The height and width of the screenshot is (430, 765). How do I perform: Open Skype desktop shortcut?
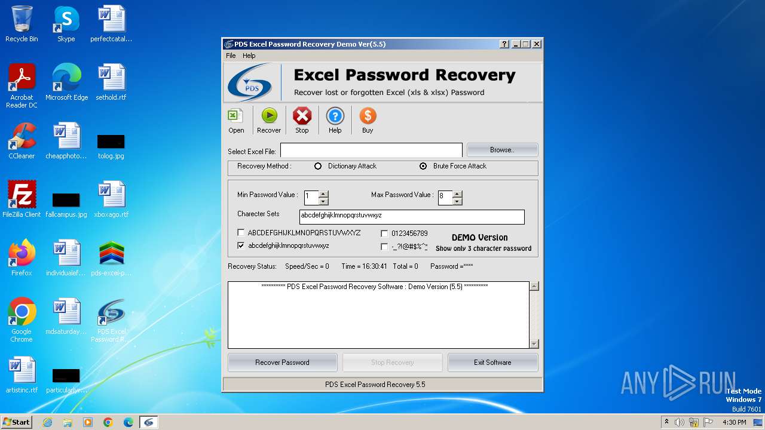pyautogui.click(x=66, y=24)
